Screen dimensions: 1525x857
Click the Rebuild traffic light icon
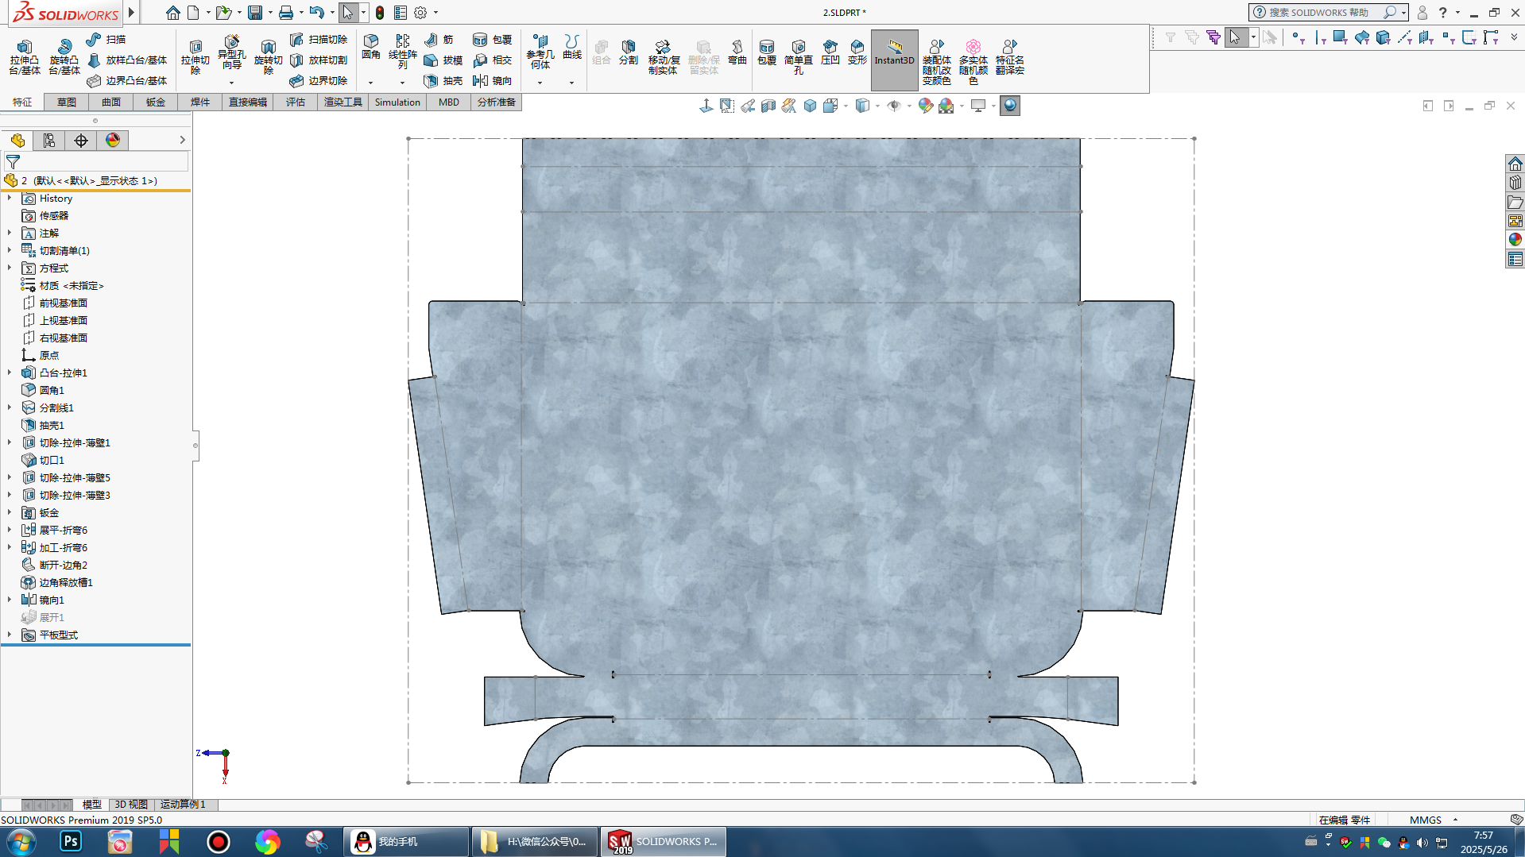pyautogui.click(x=380, y=13)
